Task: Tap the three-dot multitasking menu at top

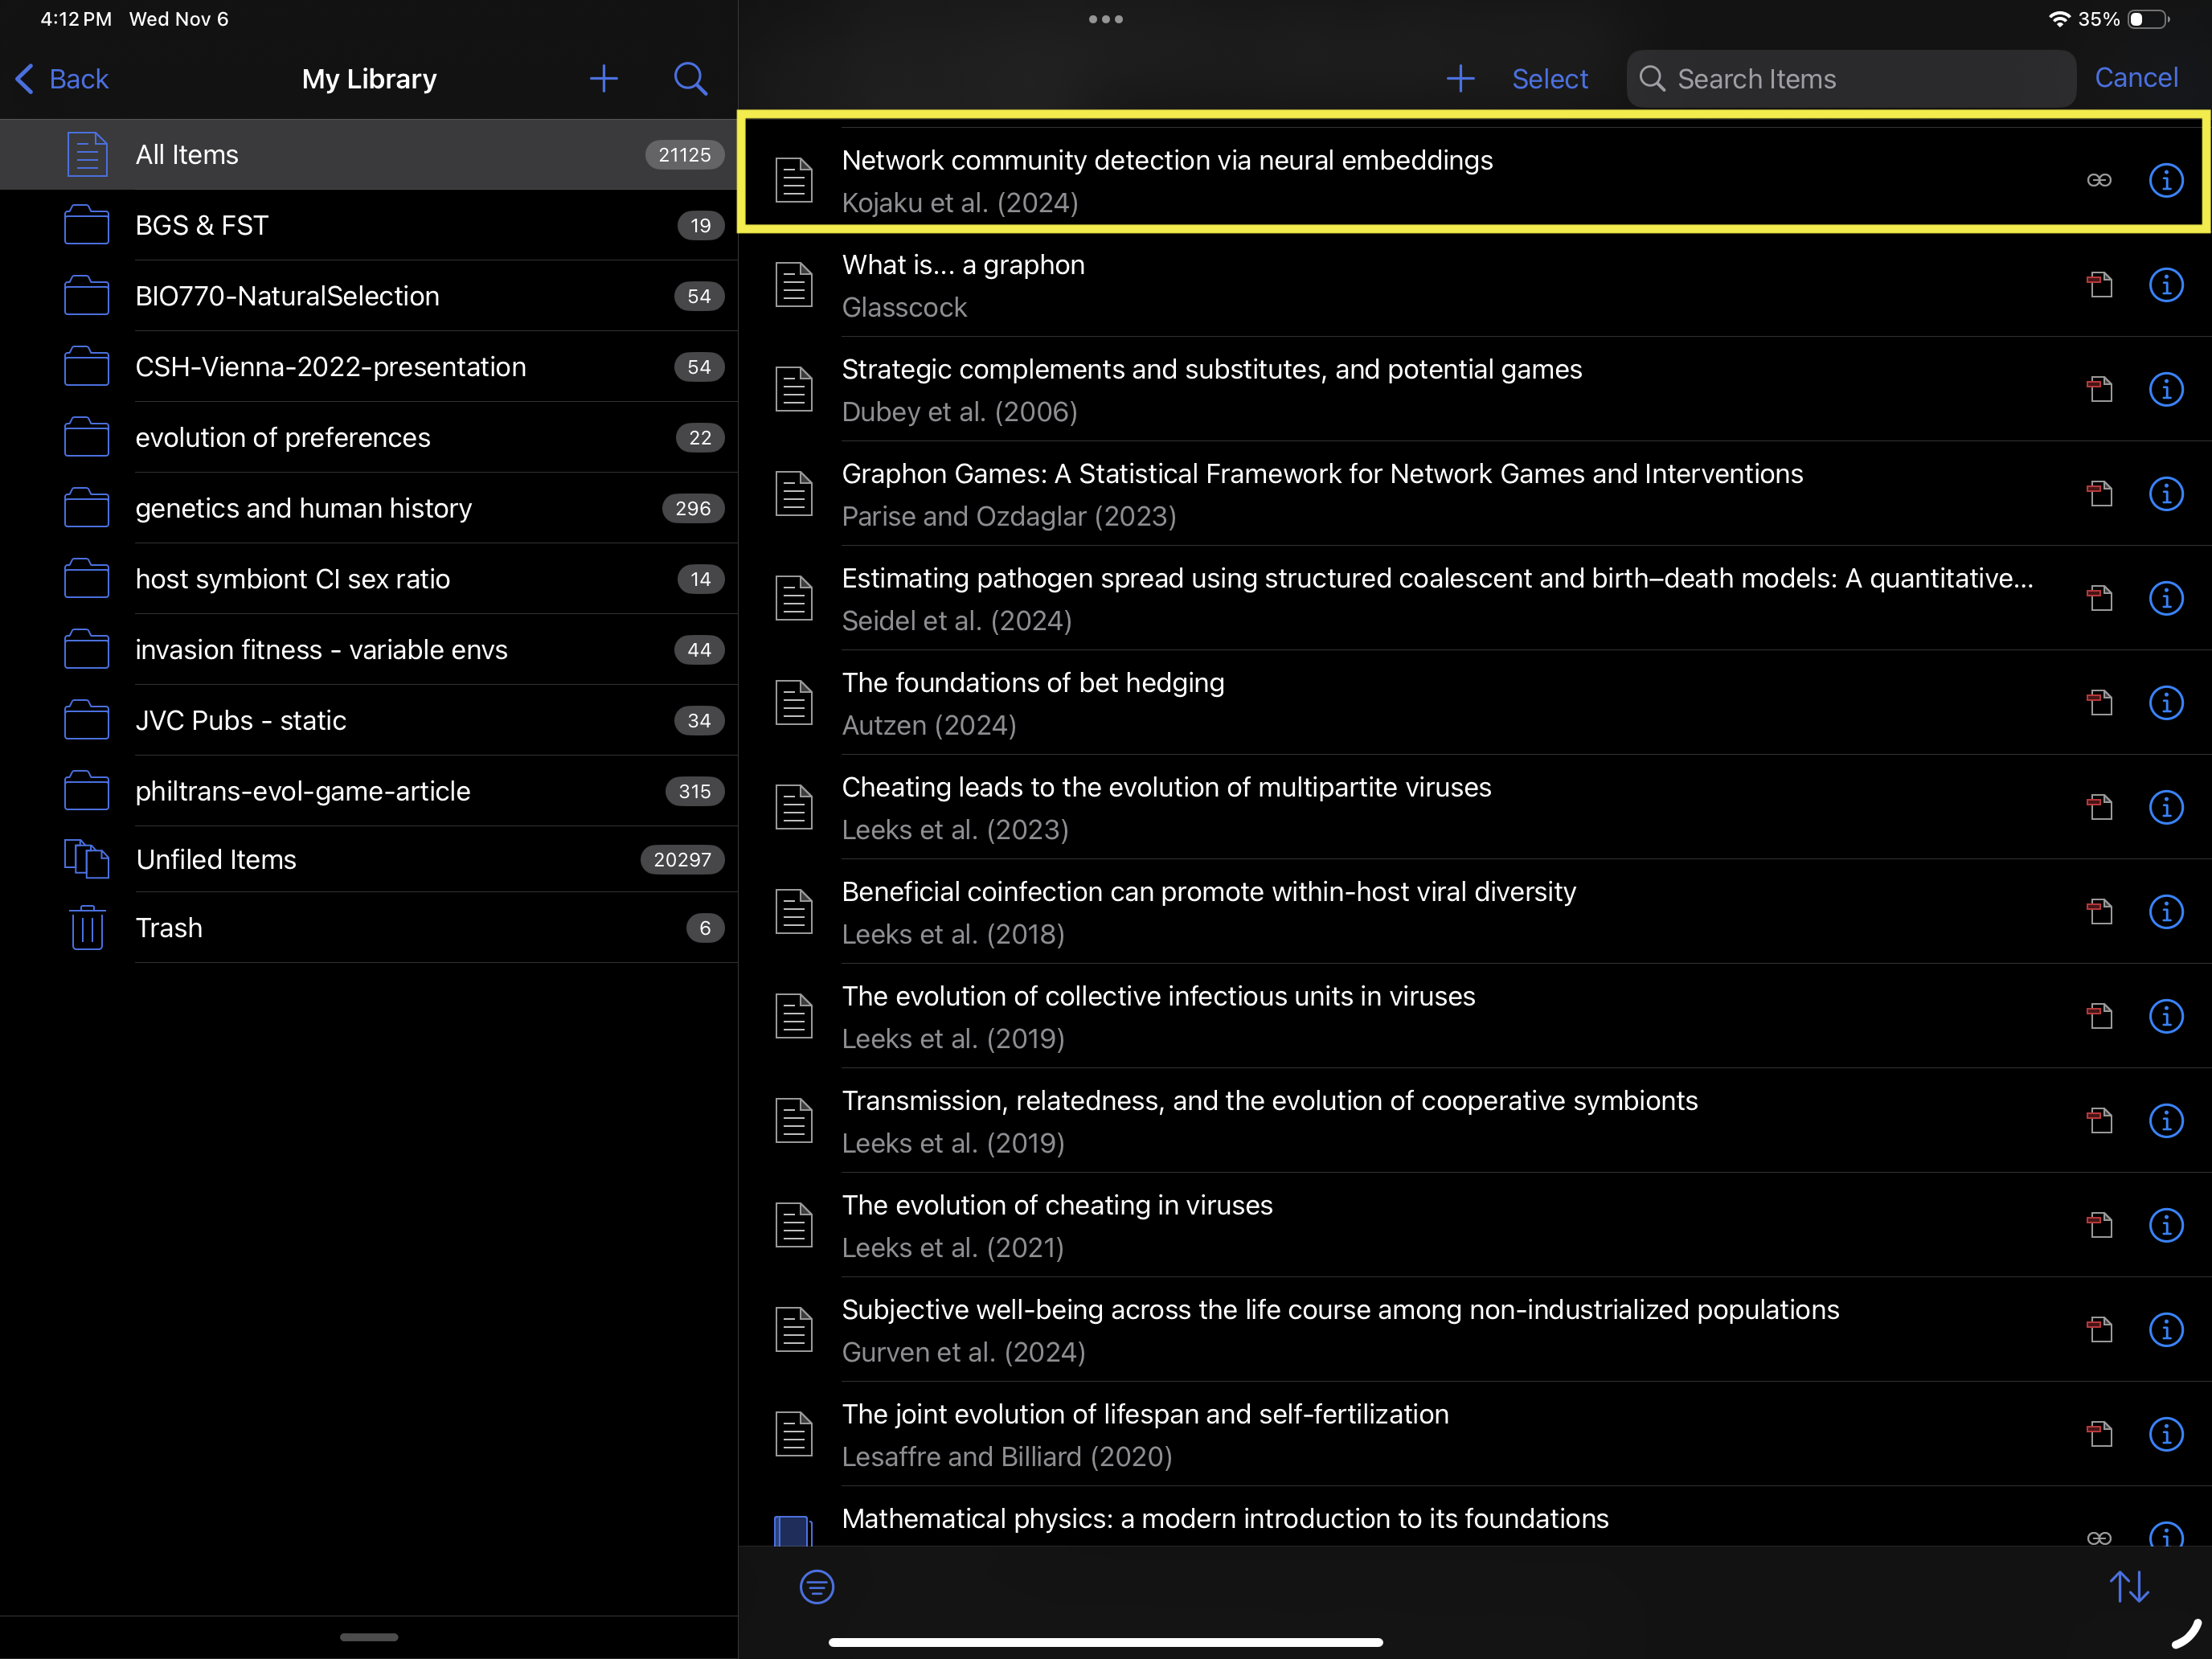Action: coord(1105,19)
